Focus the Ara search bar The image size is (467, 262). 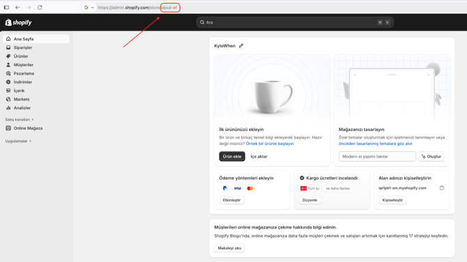(x=295, y=22)
